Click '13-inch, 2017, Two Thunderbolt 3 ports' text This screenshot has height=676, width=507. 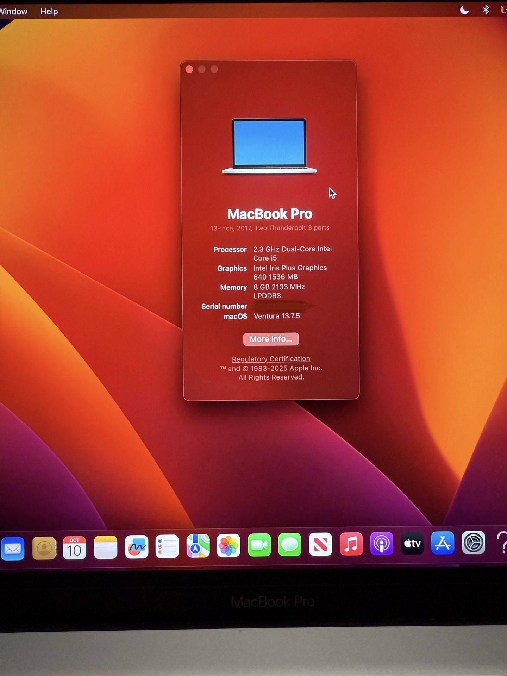(x=270, y=228)
